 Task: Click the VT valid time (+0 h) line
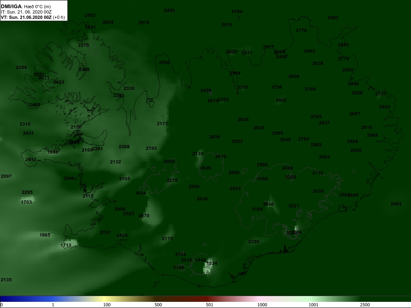point(33,17)
